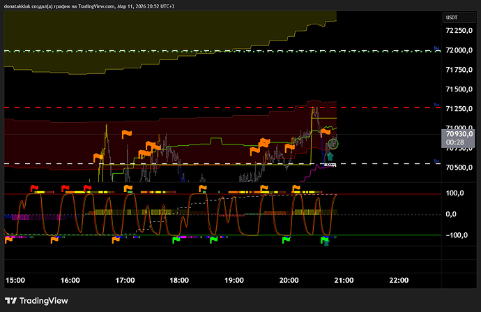The height and width of the screenshot is (312, 481).
Task: Select the orange flag on price chart near 17:00
Action: (x=127, y=133)
